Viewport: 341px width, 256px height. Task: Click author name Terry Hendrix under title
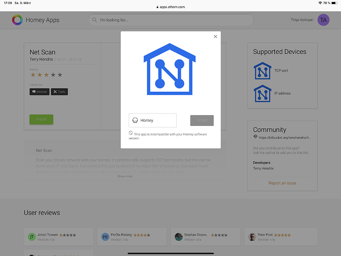click(41, 59)
